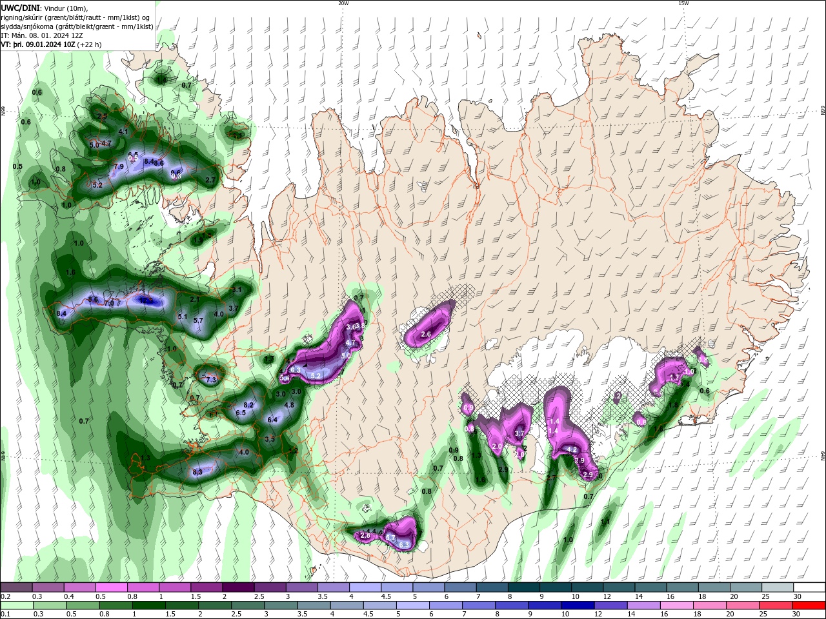This screenshot has width=826, height=619.
Task: Click the 7.3 precipitation value on the map
Action: pos(210,380)
